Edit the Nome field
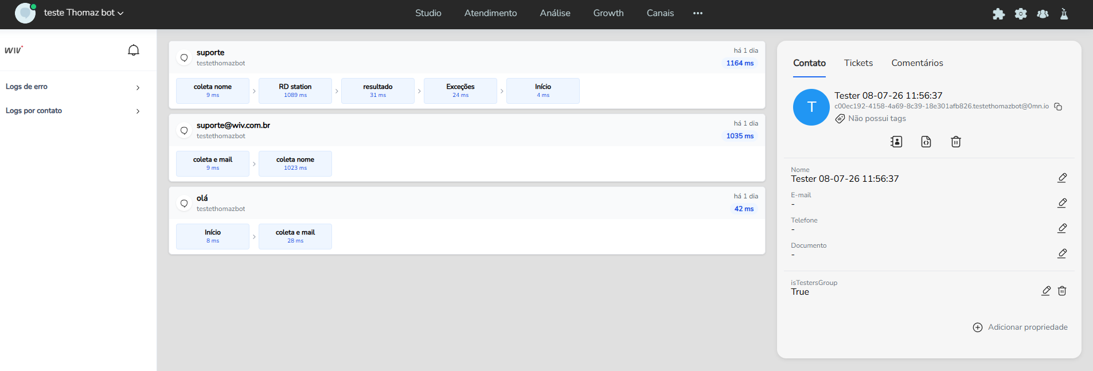Screen dimensions: 1093x371 [1062, 178]
